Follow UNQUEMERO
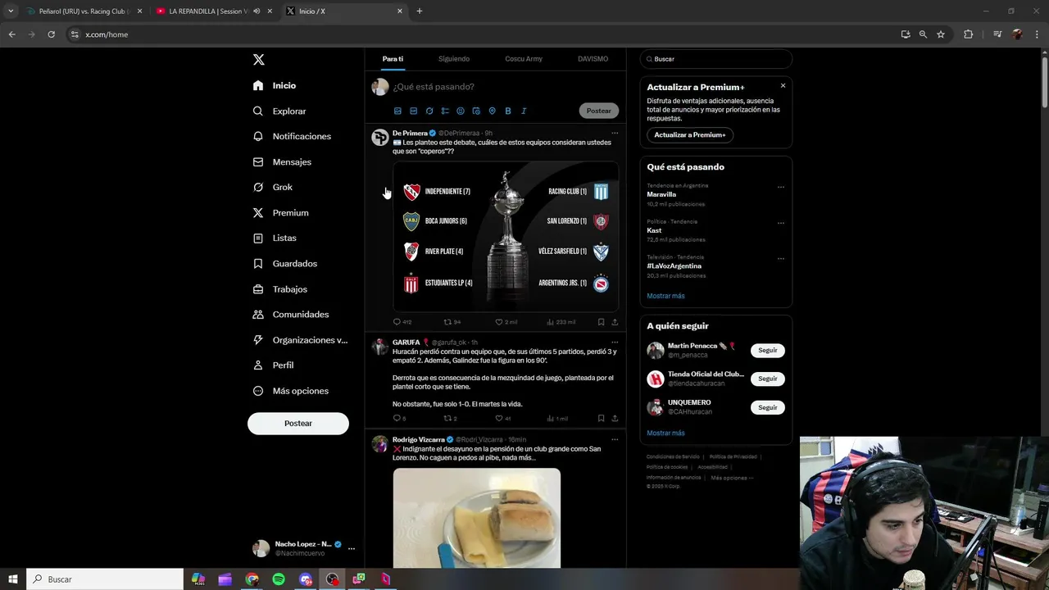 pyautogui.click(x=768, y=407)
